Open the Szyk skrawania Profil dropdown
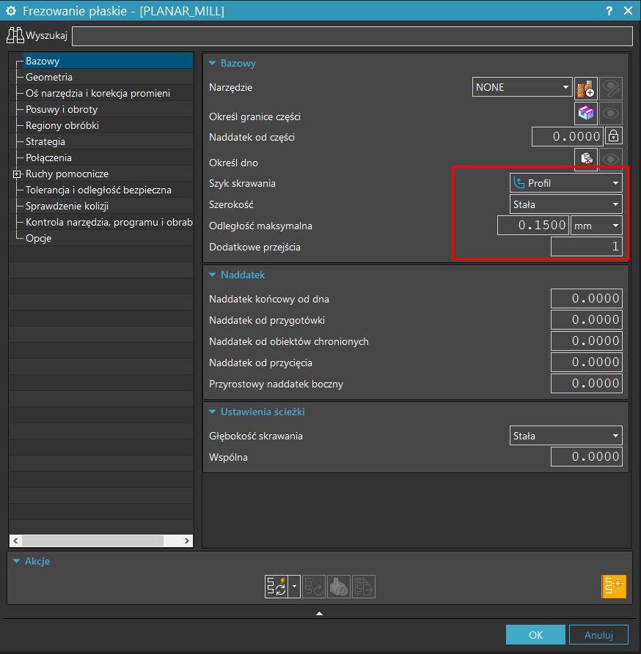This screenshot has height=654, width=641. click(565, 183)
